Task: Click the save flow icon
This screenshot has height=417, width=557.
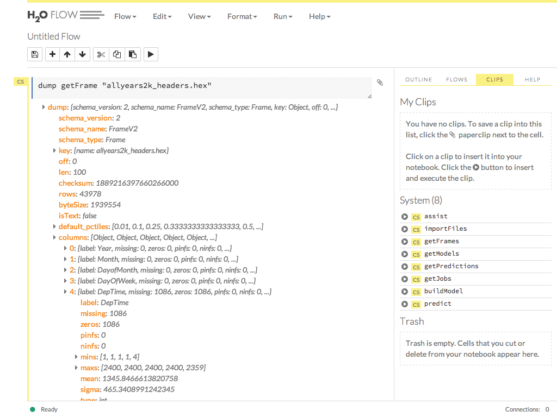Action: click(x=35, y=54)
